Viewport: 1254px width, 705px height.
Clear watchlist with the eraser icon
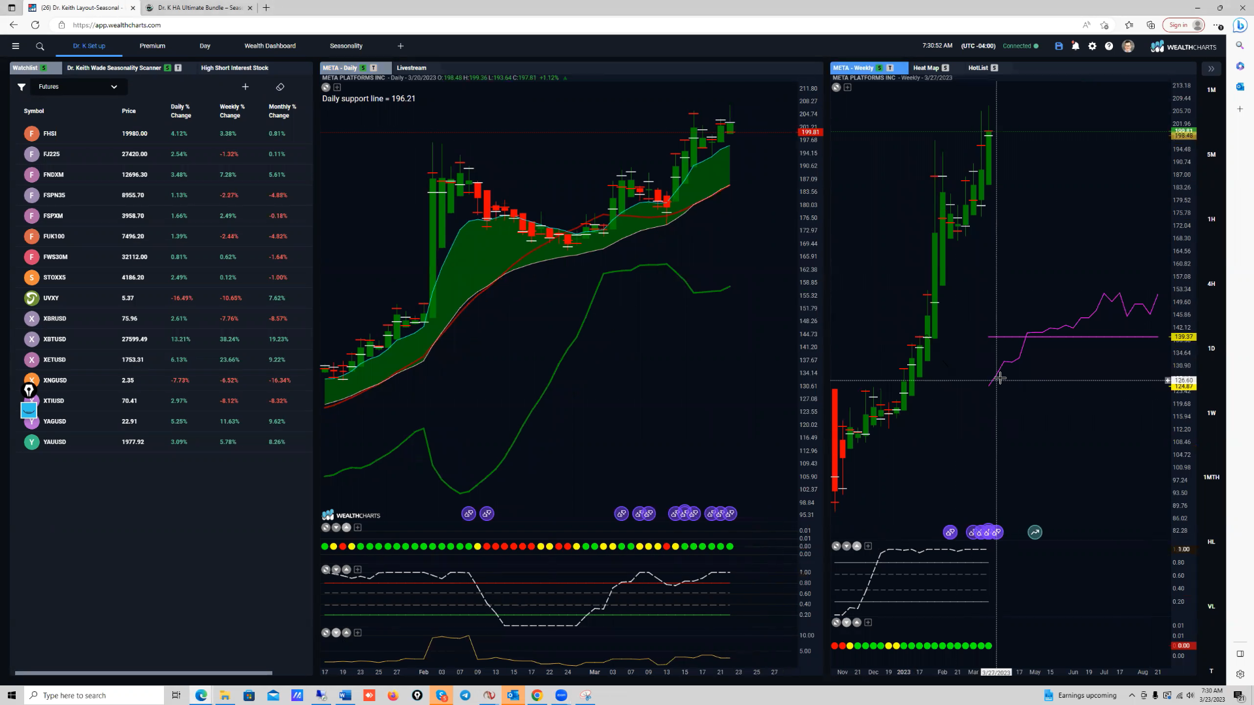click(x=280, y=87)
